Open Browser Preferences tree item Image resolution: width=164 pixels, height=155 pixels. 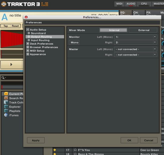[x=44, y=47]
